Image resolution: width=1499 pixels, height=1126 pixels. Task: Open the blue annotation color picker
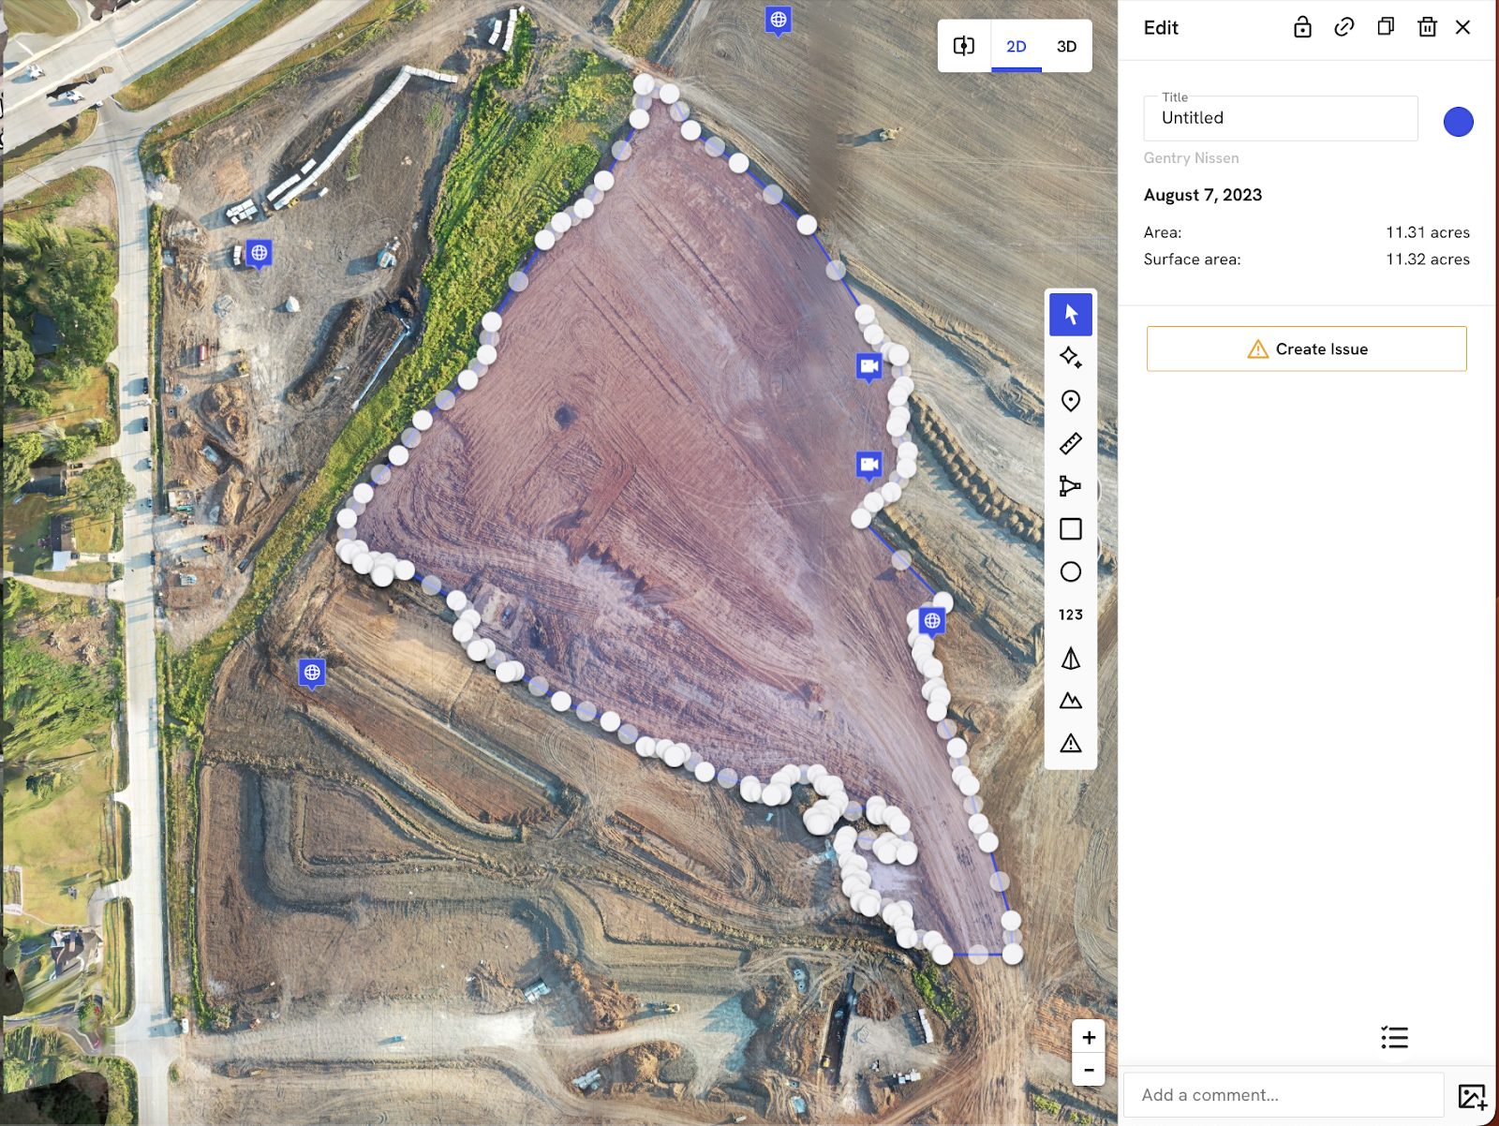coord(1458,122)
